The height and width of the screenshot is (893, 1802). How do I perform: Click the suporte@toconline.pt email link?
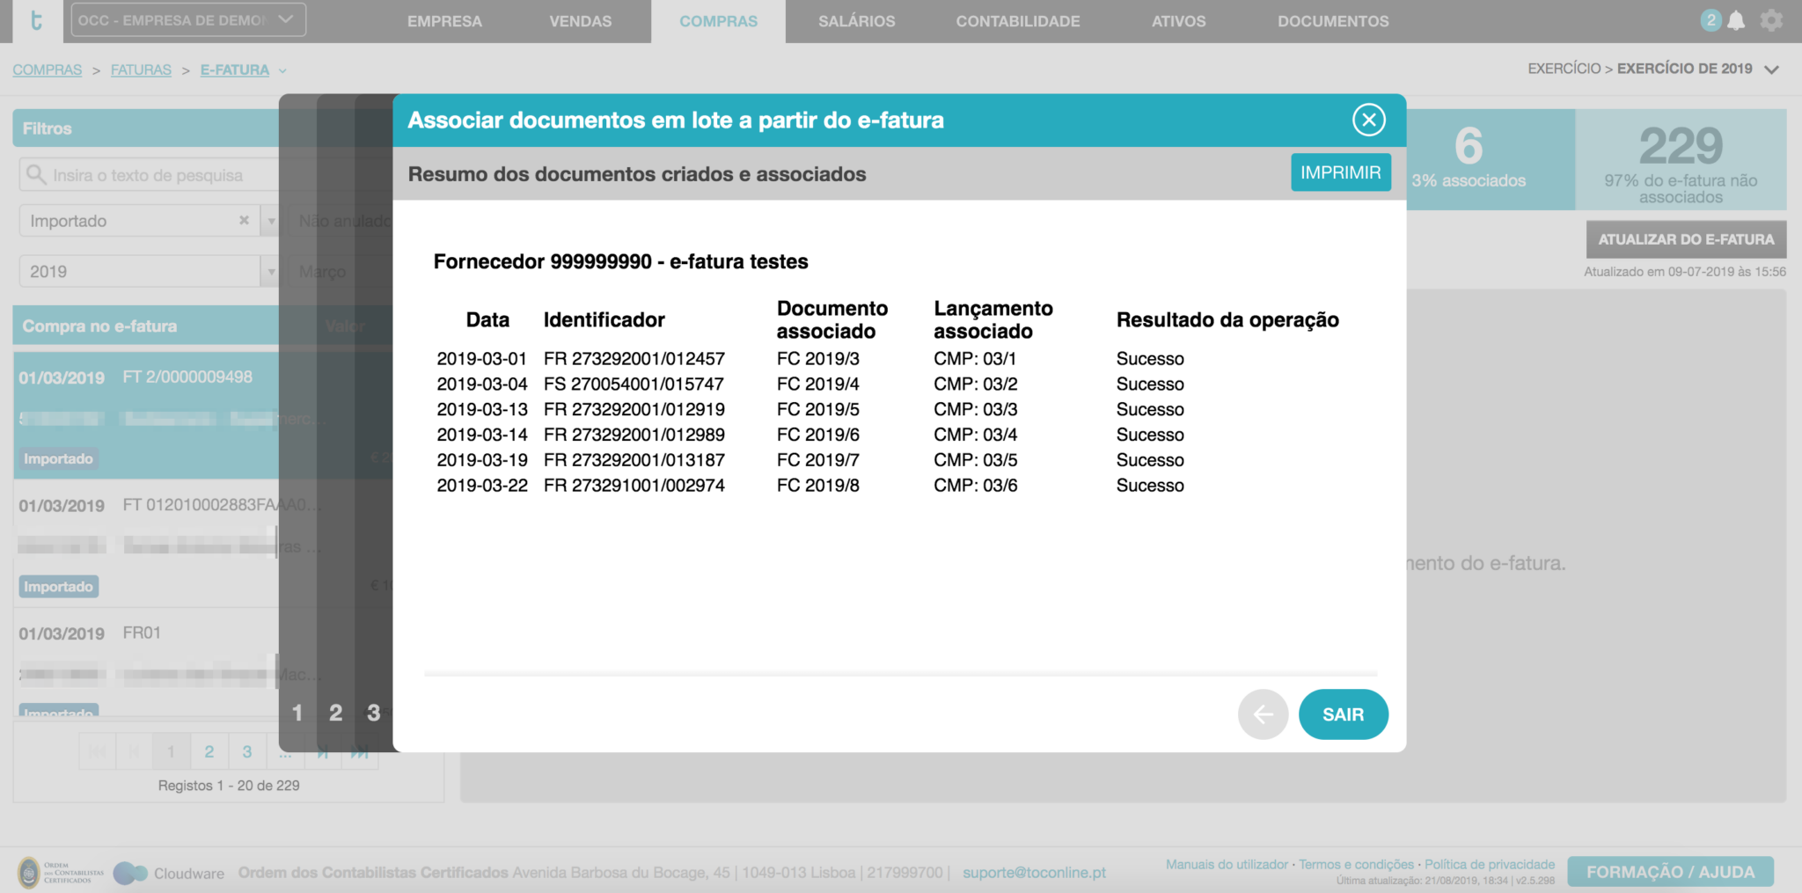coord(1034,873)
